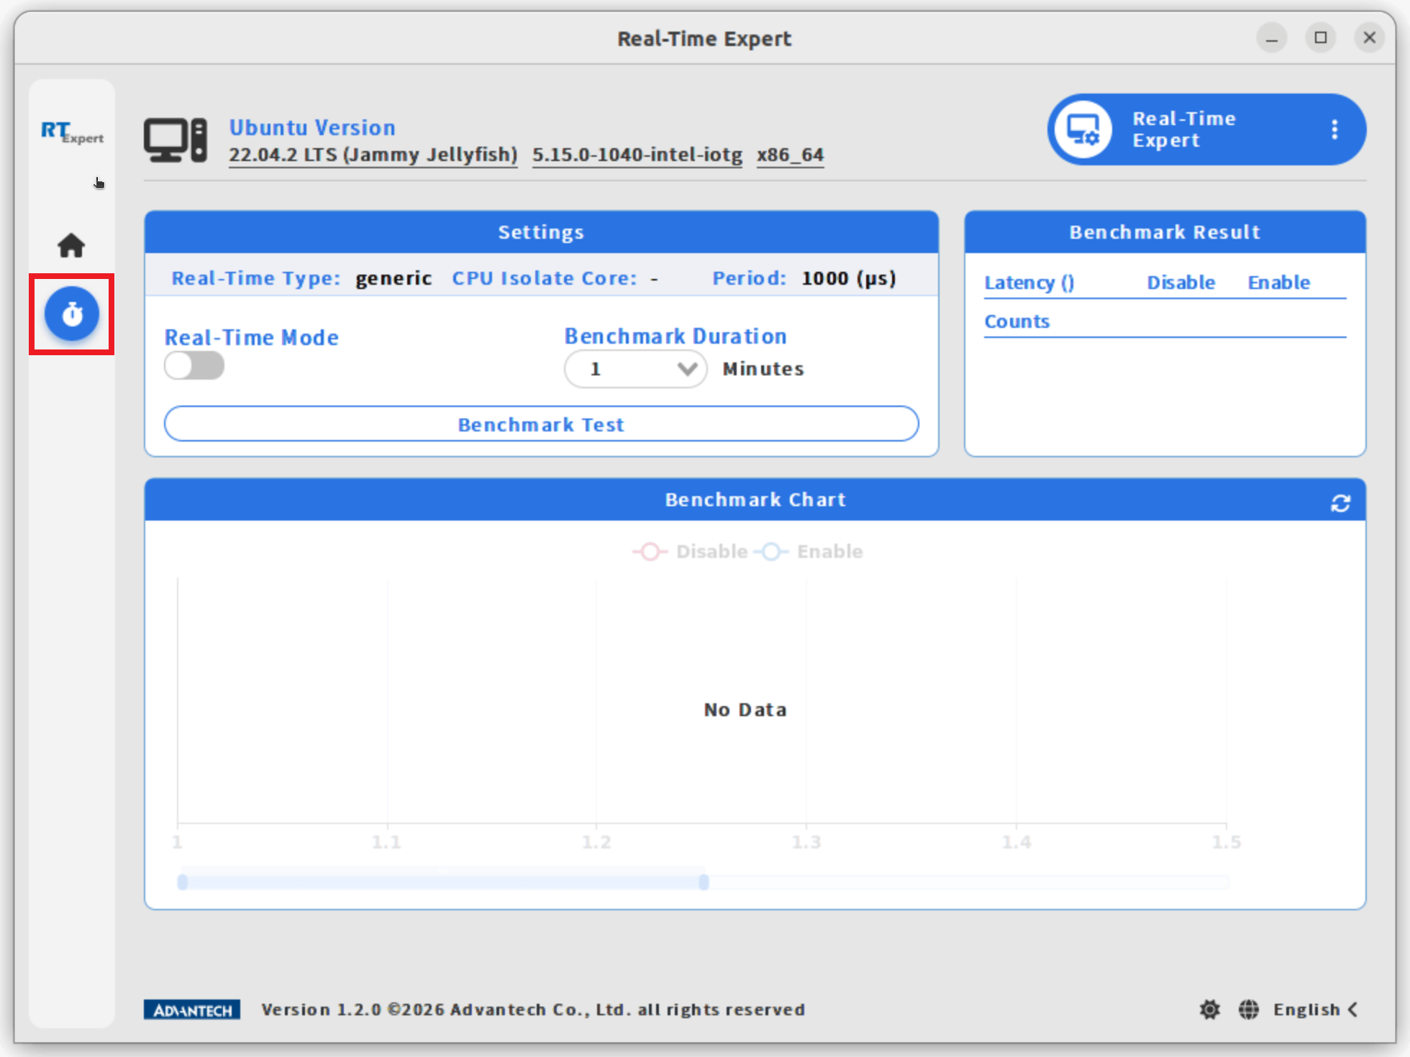Toggle Enable series in chart legend

(x=809, y=552)
